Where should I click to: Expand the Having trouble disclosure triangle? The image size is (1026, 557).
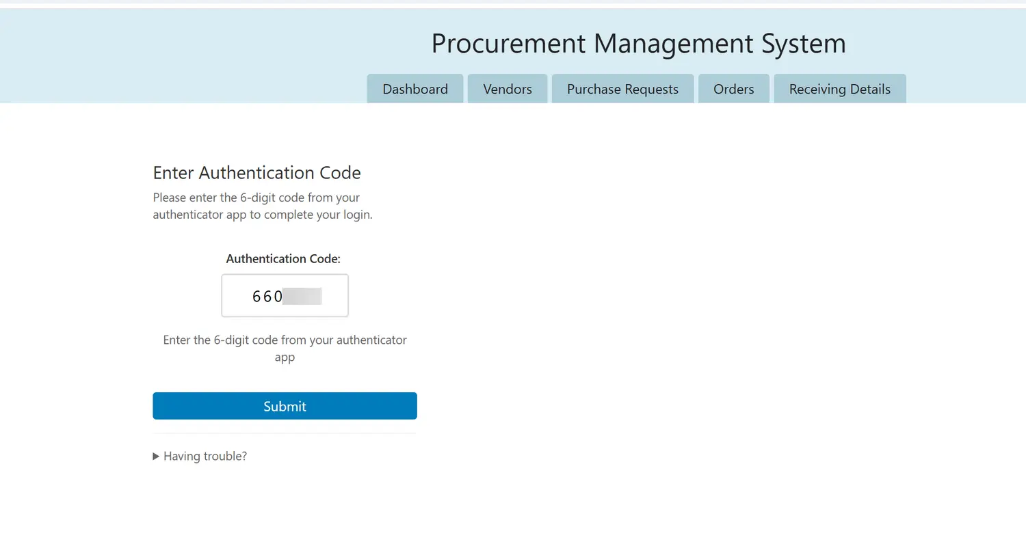pyautogui.click(x=156, y=457)
